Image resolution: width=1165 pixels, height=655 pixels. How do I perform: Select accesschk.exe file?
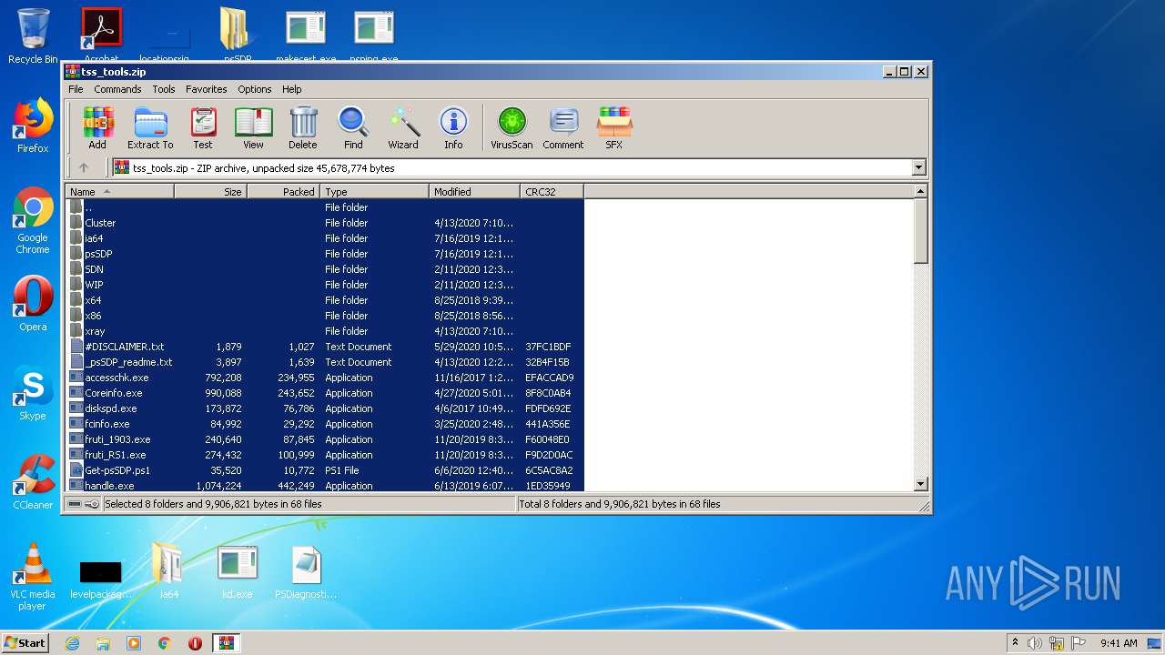pyautogui.click(x=325, y=378)
